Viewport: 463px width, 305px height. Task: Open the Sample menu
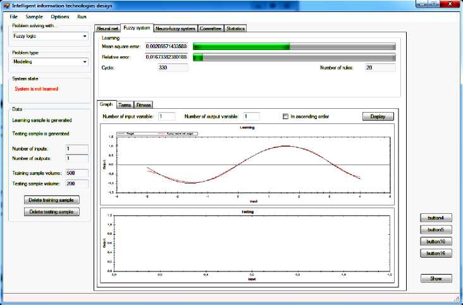coord(34,16)
